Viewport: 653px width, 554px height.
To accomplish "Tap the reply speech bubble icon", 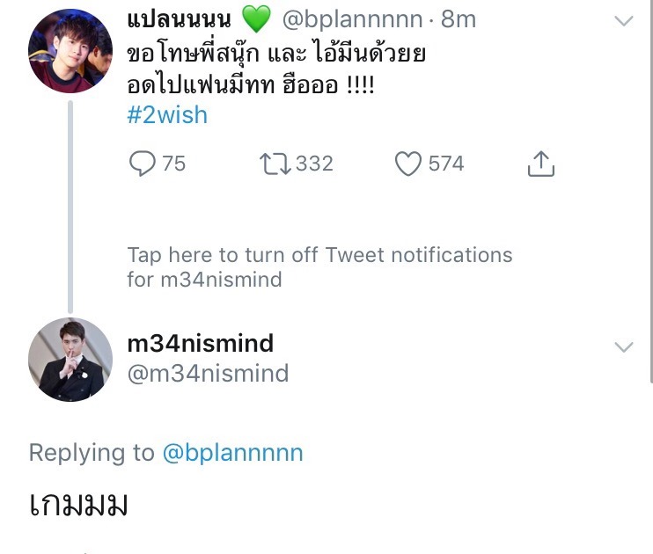I will pos(142,164).
